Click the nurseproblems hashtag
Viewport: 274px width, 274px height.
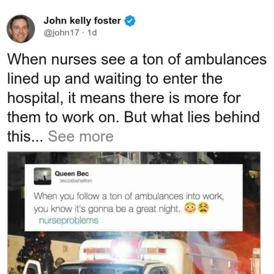coord(68,220)
